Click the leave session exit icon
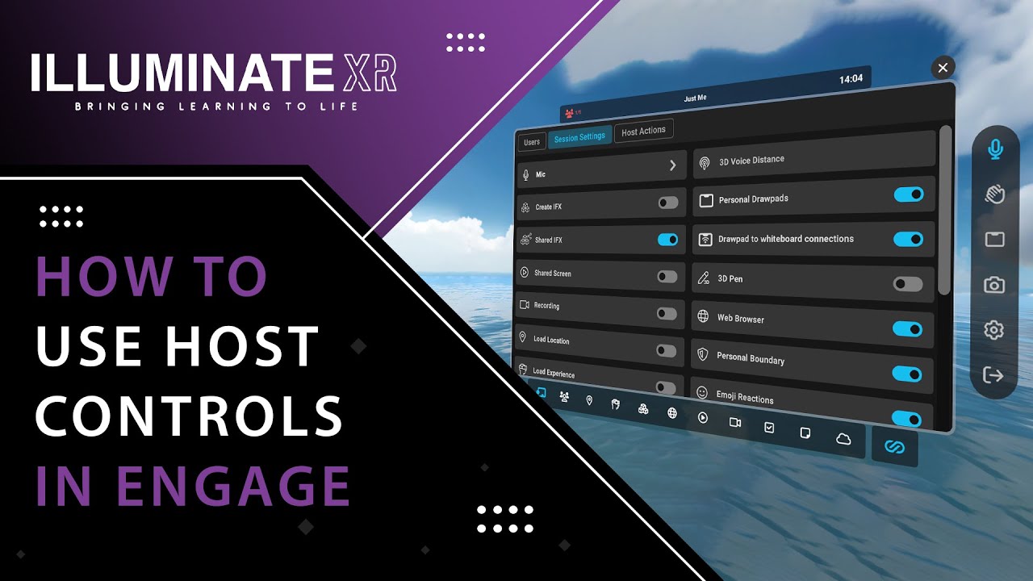This screenshot has height=581, width=1033. [x=993, y=375]
